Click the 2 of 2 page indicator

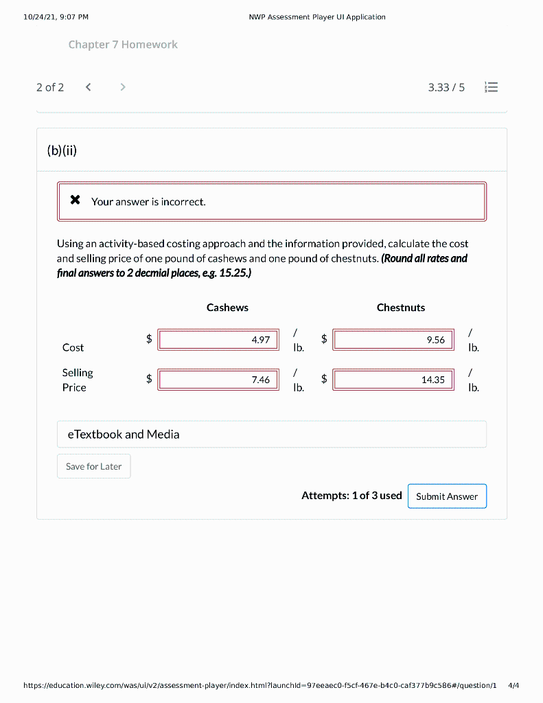pyautogui.click(x=49, y=87)
